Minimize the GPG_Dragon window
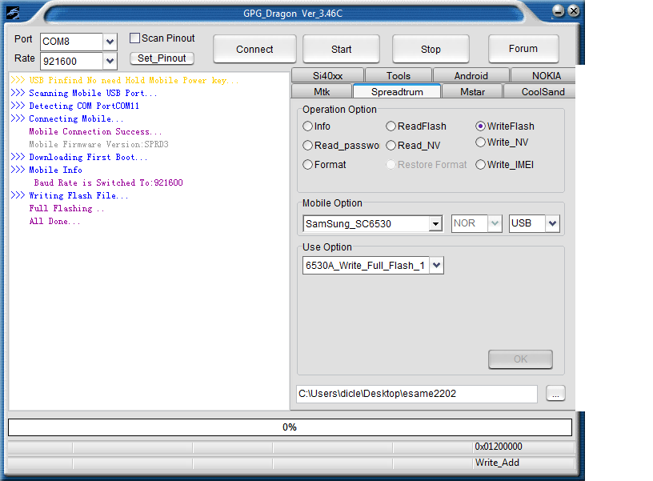 [558, 11]
